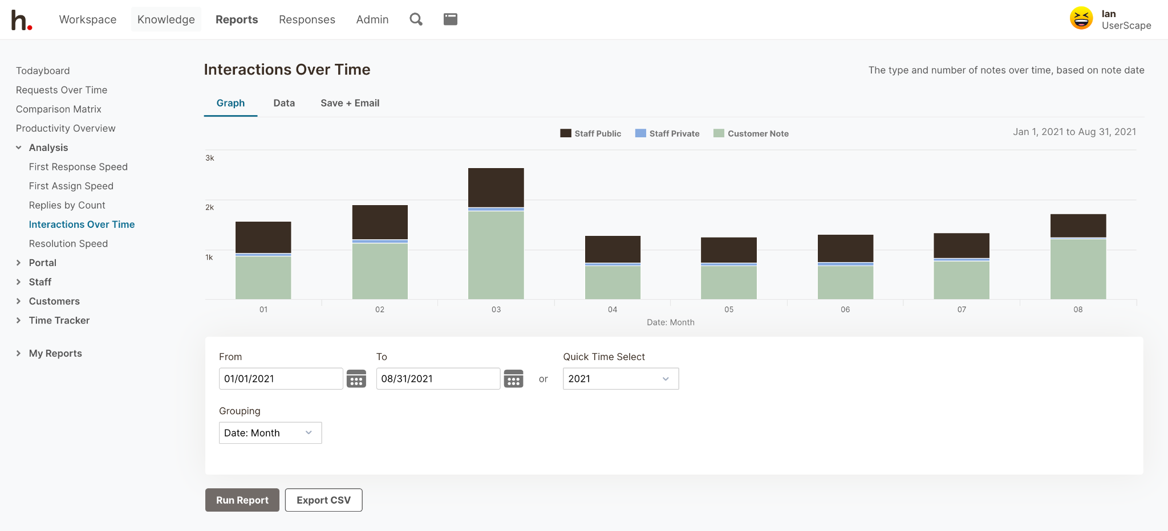The image size is (1168, 531).
Task: Toggle Customer Note series in legend
Action: 751,133
